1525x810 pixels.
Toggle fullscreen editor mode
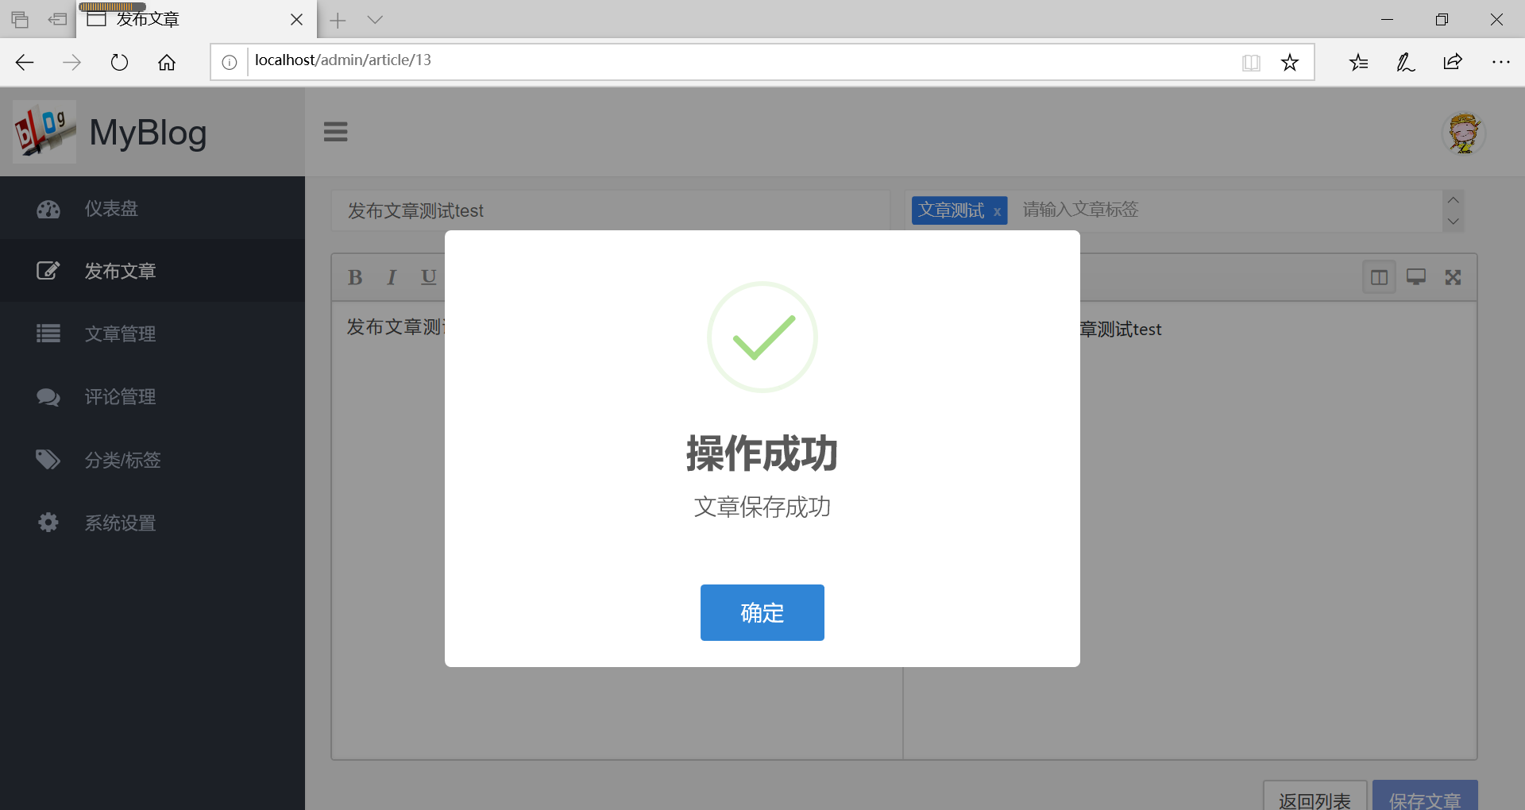1453,277
